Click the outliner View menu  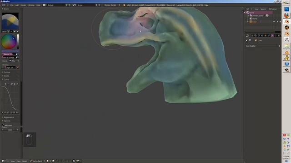click(256, 9)
